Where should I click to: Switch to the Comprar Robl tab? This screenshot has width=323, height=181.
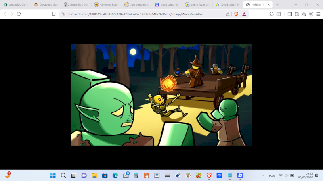click(107, 4)
